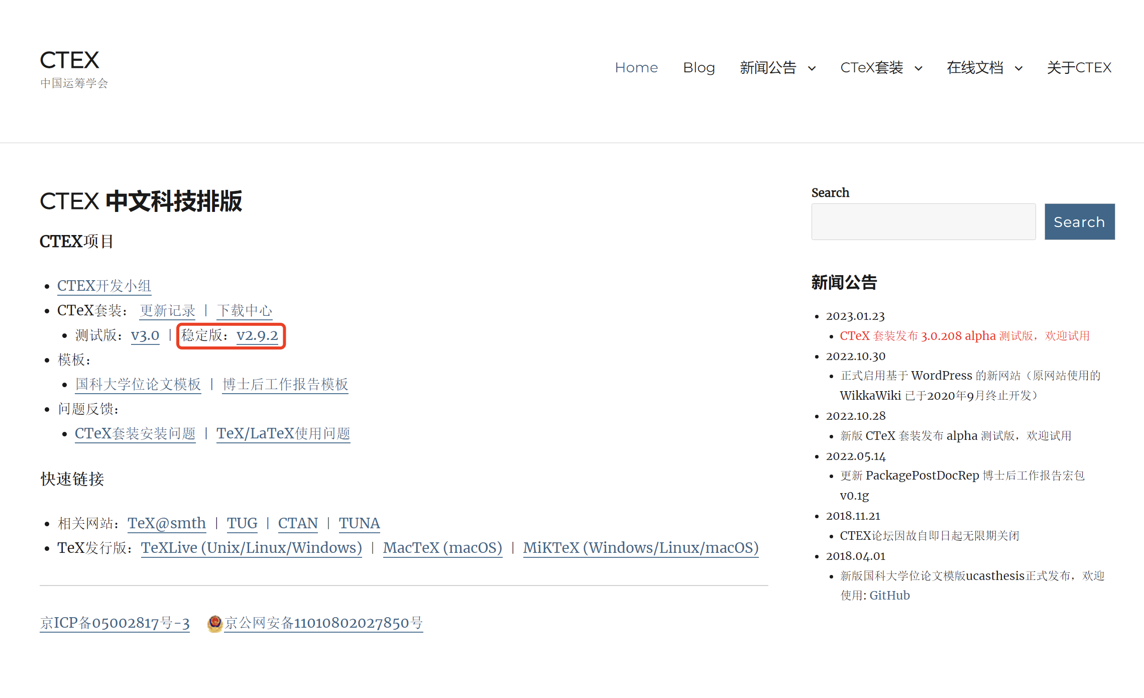Click inside the search input field
The width and height of the screenshot is (1144, 698).
pos(923,221)
